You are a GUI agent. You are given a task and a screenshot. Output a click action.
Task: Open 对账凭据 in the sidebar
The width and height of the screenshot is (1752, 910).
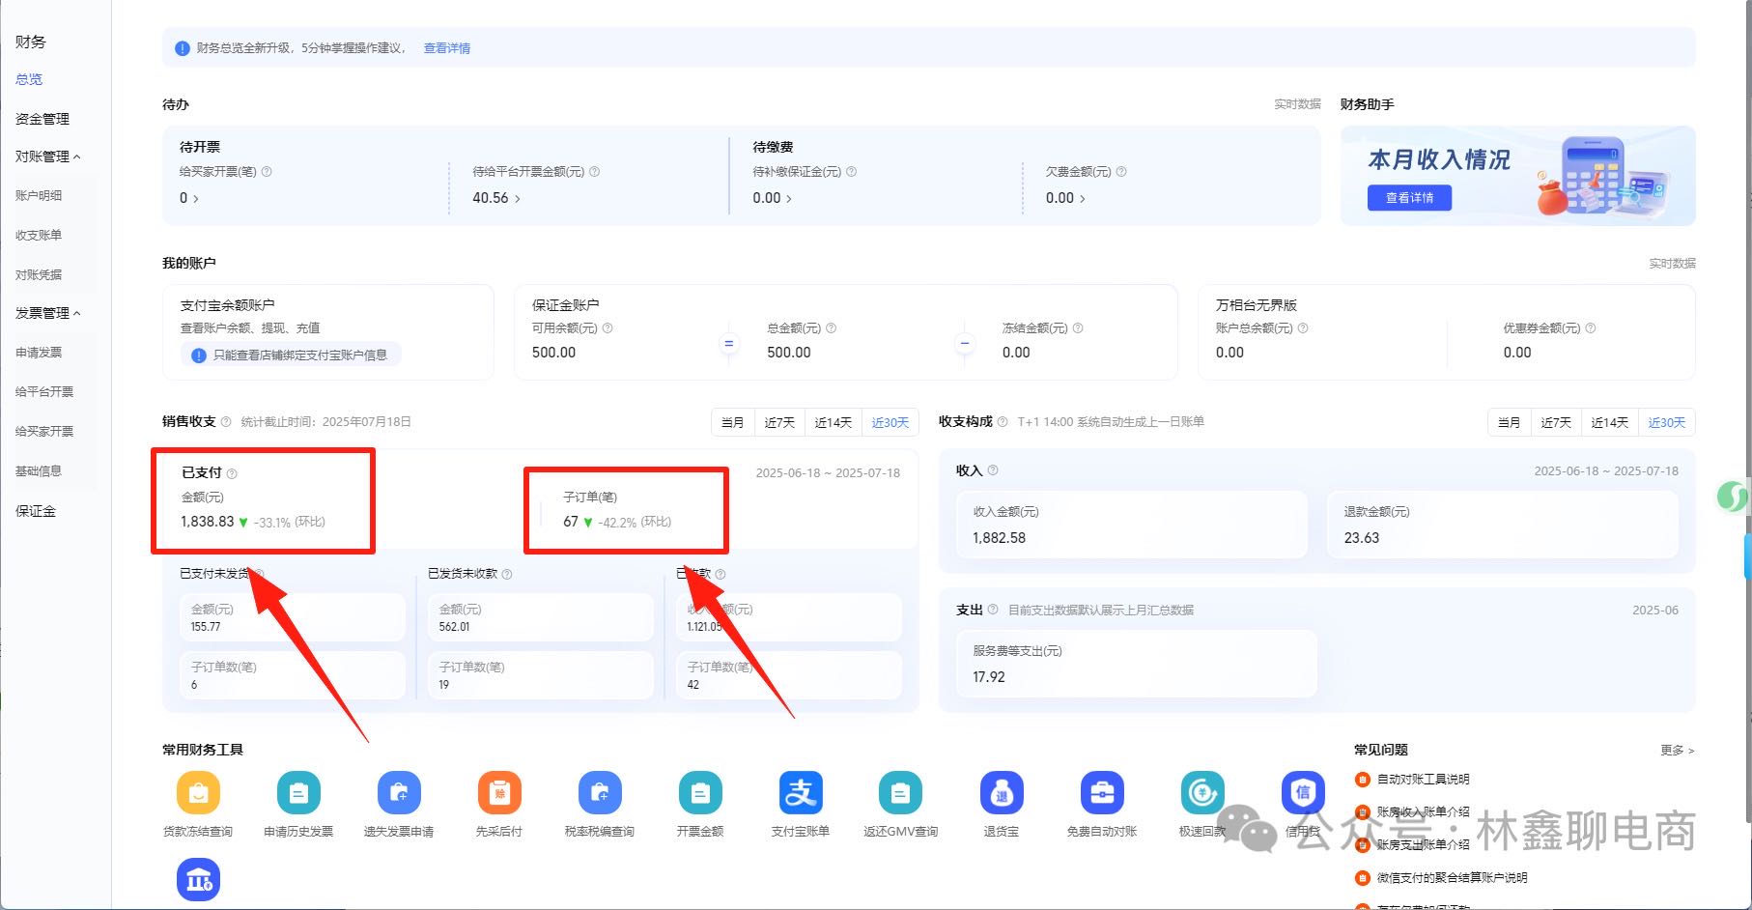click(x=39, y=274)
